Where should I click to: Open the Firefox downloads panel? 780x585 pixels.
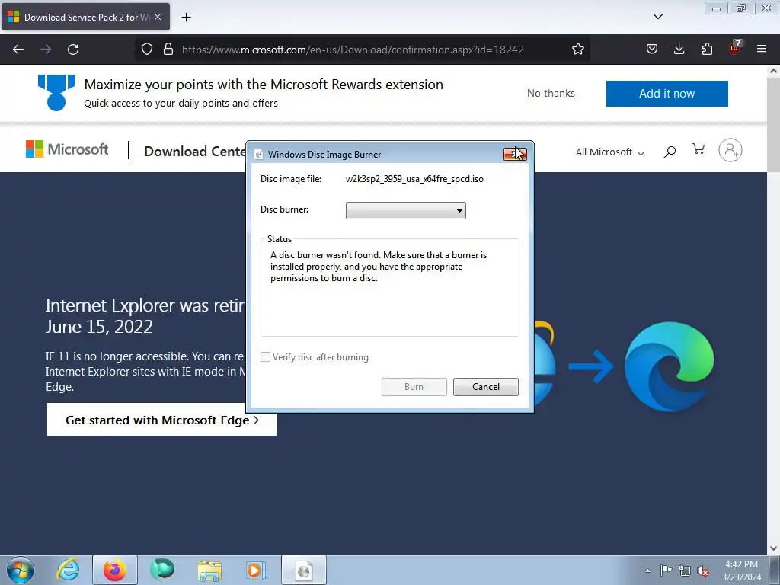click(679, 50)
